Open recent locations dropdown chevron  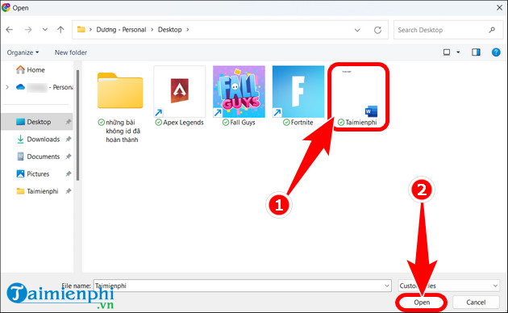[x=44, y=30]
